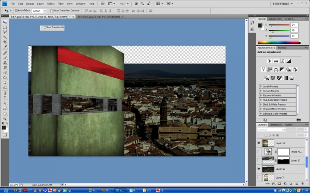Select the Clone Stamp tool
Screen dimensions: 310x193
click(5, 63)
